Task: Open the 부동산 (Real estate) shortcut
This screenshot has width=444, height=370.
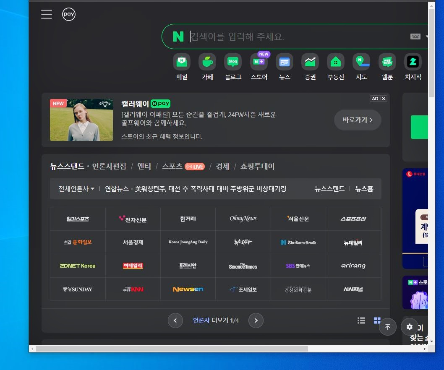Action: point(336,67)
